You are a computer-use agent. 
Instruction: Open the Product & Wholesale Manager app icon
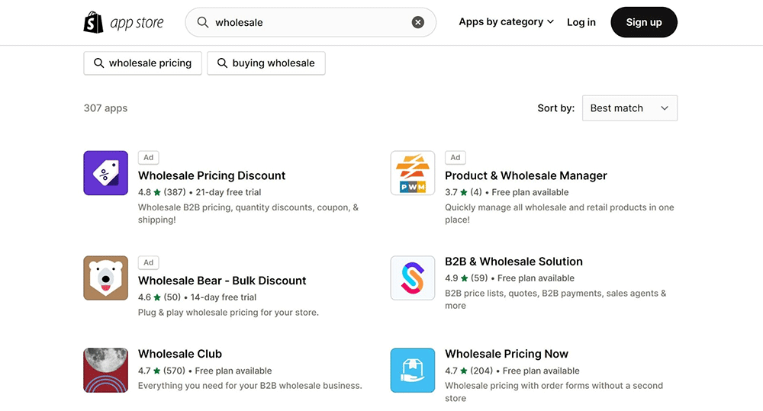[x=412, y=173]
